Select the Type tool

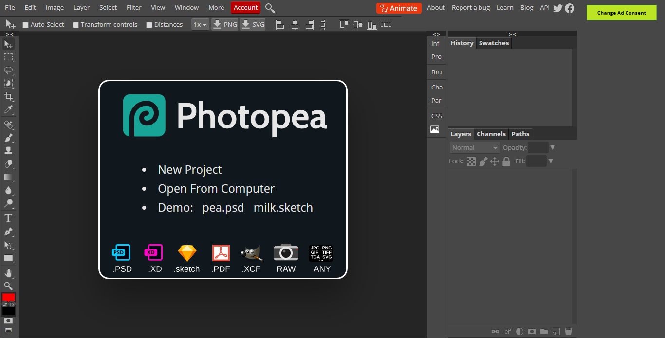8,218
